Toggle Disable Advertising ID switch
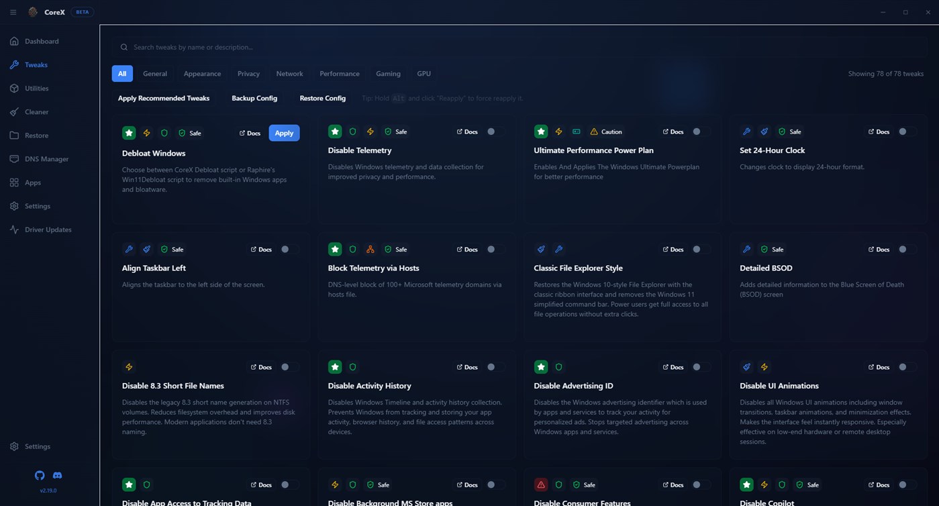939x506 pixels. pos(701,367)
